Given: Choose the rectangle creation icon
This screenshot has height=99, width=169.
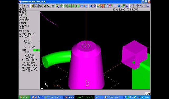Looking at the screenshot, I should pyautogui.click(x=148, y=6).
